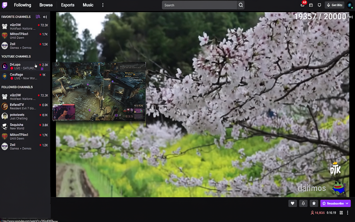
Task: Select pokelawls Just Chatting channel
Action: coord(25,116)
